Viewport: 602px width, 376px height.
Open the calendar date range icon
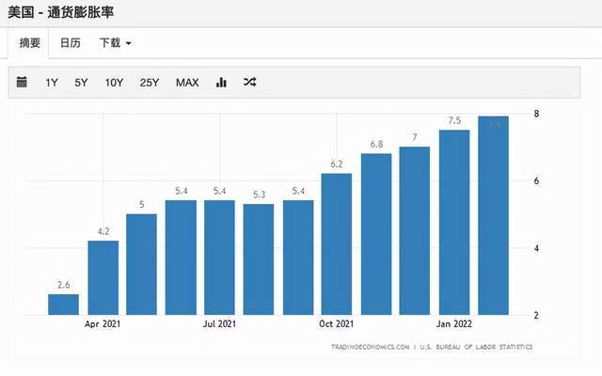pyautogui.click(x=22, y=82)
